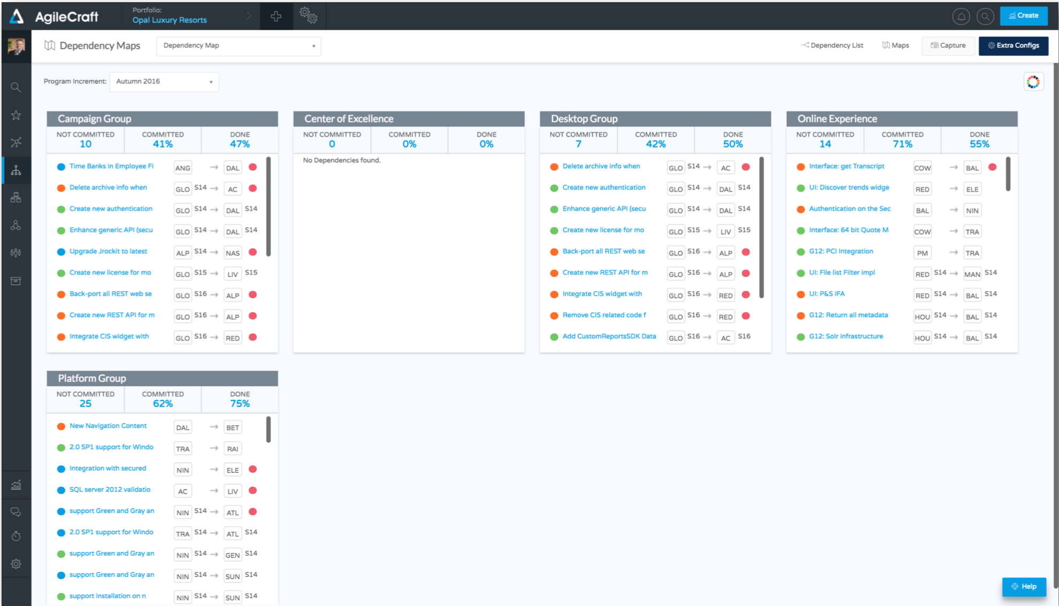
Task: Open the star favorites sidebar icon
Action: click(x=16, y=115)
